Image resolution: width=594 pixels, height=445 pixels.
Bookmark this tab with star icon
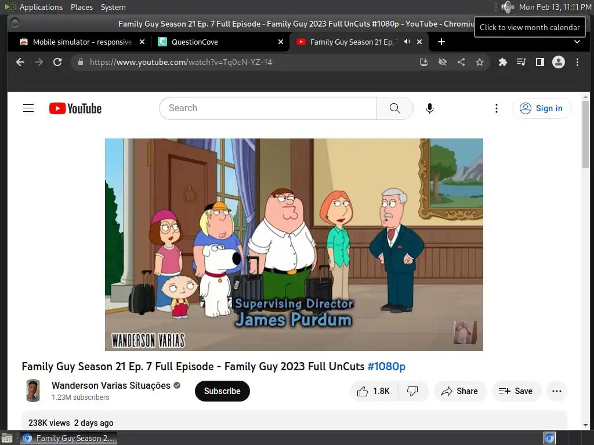480,62
